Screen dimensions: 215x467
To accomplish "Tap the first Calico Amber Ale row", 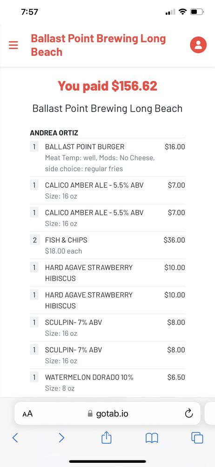I will 107,191.
